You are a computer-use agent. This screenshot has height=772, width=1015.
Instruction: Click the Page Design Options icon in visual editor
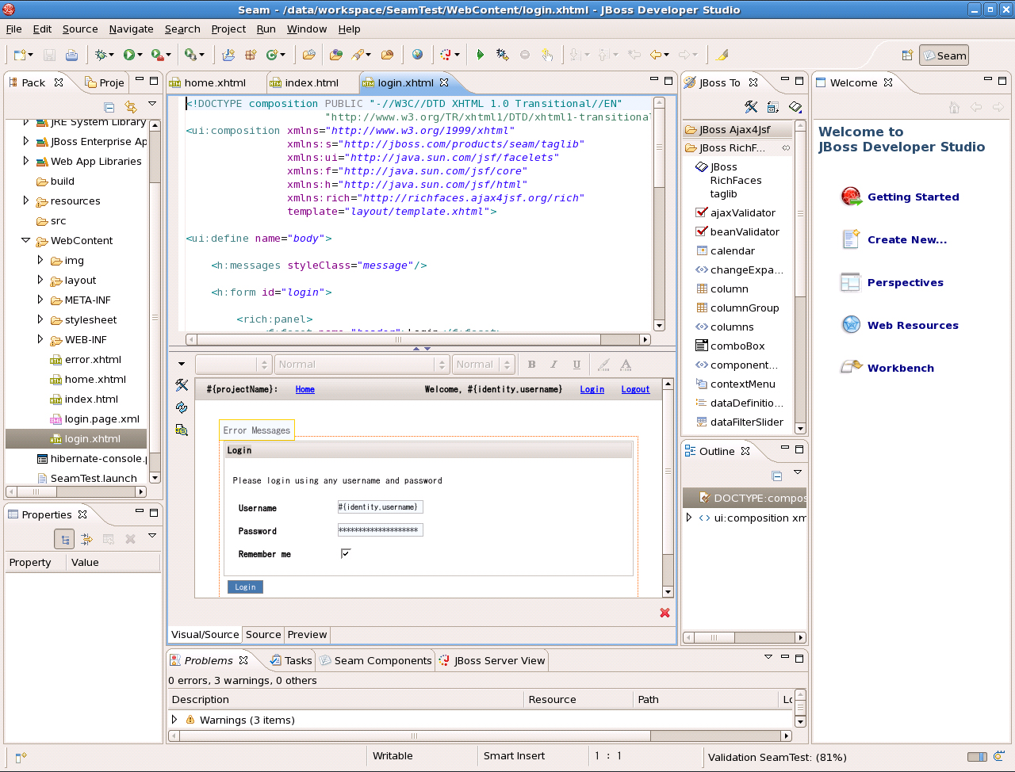182,430
